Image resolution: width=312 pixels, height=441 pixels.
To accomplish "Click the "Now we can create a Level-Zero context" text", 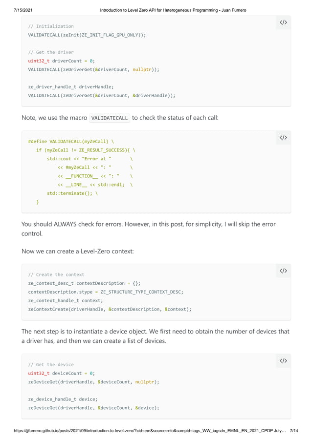I will pyautogui.click(x=77, y=251).
